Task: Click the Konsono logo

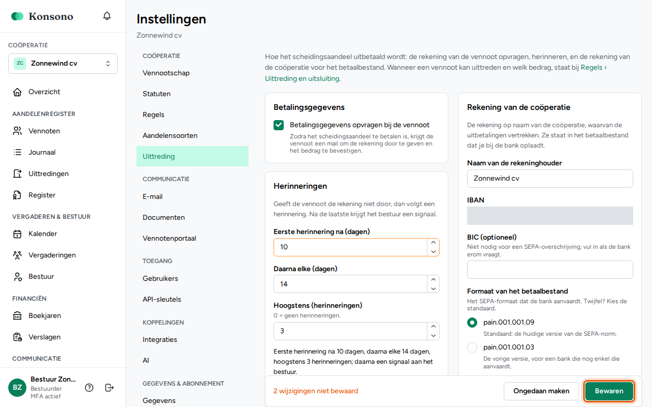Action: coord(42,16)
